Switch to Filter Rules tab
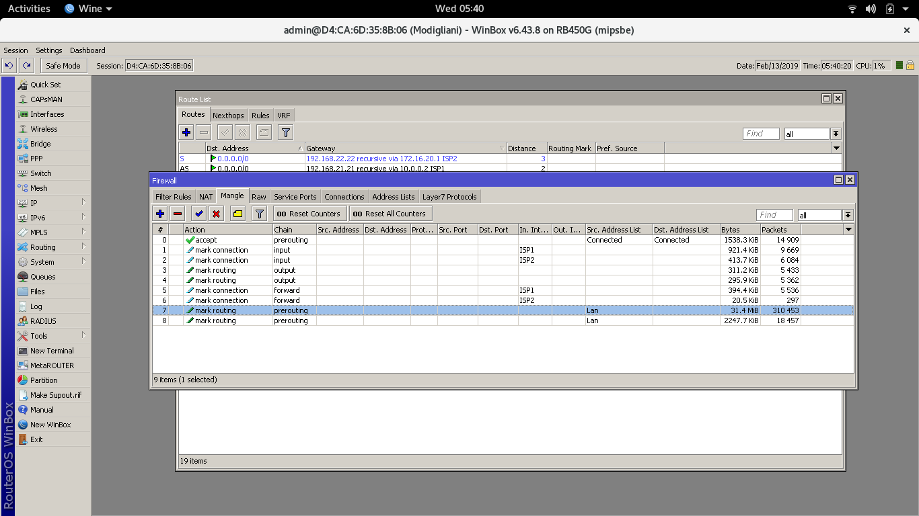919x516 pixels. click(x=173, y=197)
